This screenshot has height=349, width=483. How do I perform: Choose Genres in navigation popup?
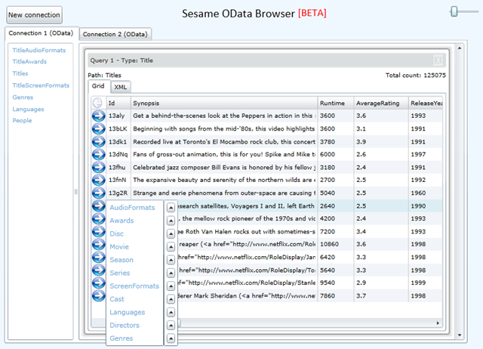[122, 338]
